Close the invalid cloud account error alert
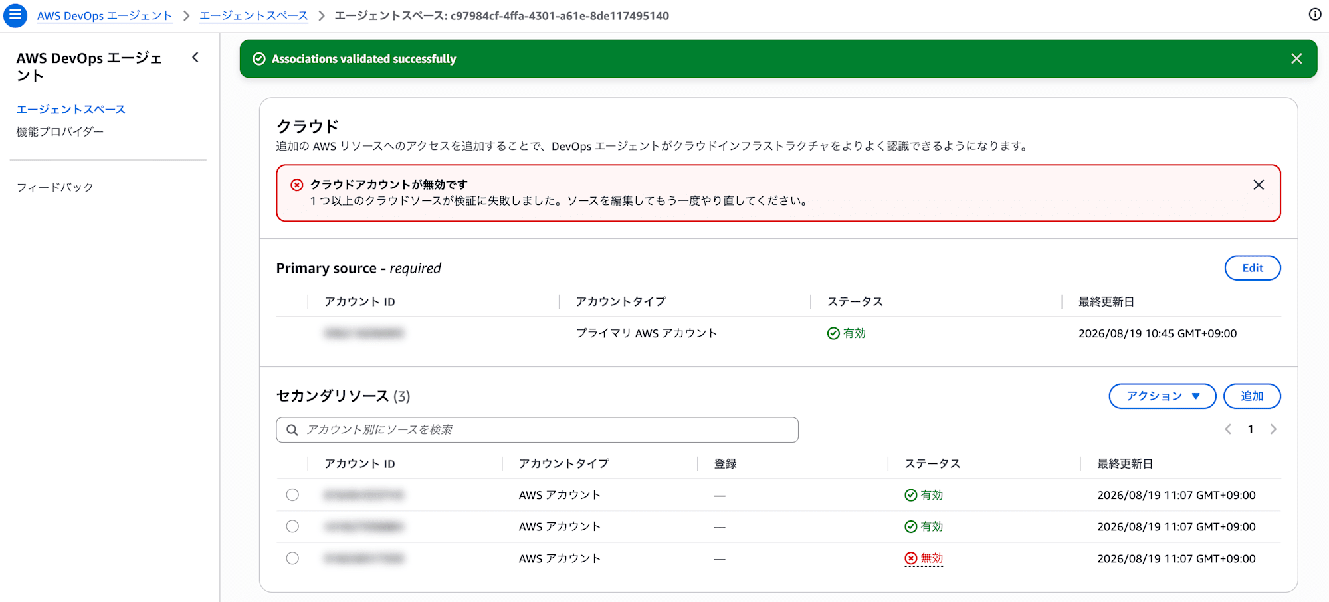Viewport: 1329px width, 602px height. 1258,185
